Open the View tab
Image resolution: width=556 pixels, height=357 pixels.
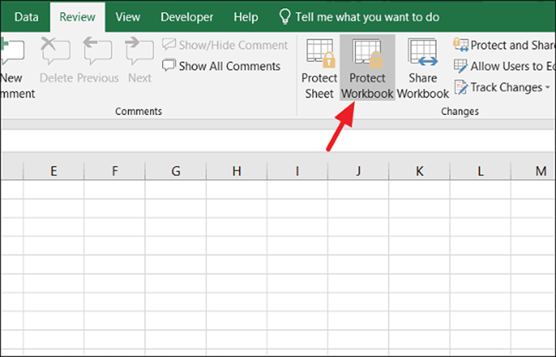[128, 17]
